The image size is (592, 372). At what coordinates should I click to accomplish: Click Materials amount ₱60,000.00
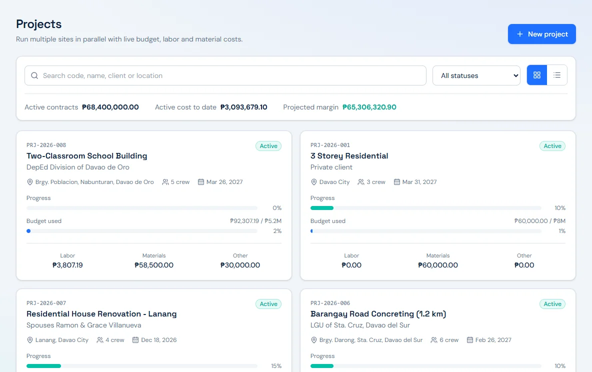click(438, 265)
